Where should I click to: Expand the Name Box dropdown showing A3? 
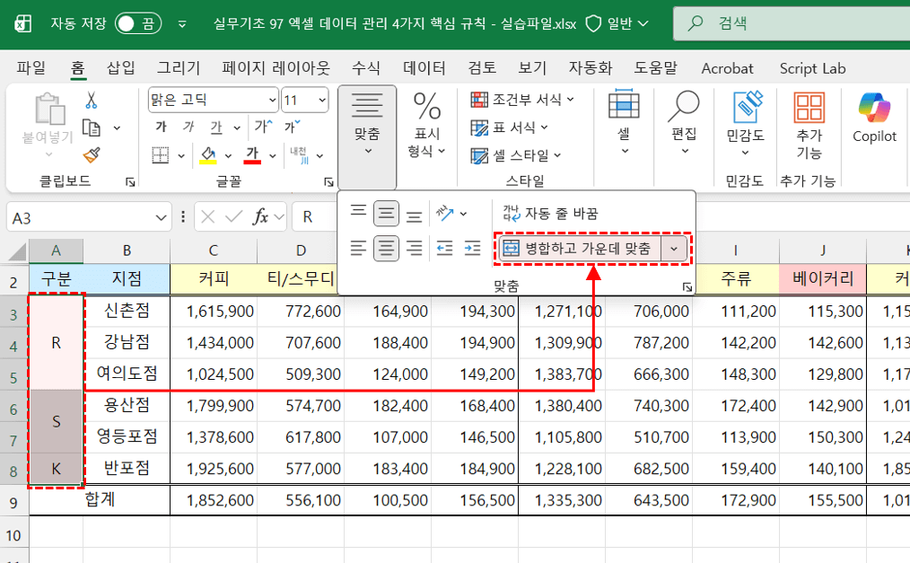[x=162, y=216]
